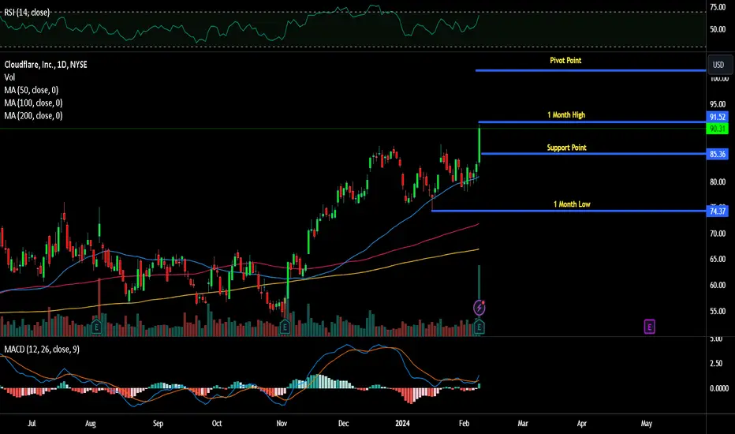
Task: Click the 55.00 price scale value
Action: pos(718,311)
